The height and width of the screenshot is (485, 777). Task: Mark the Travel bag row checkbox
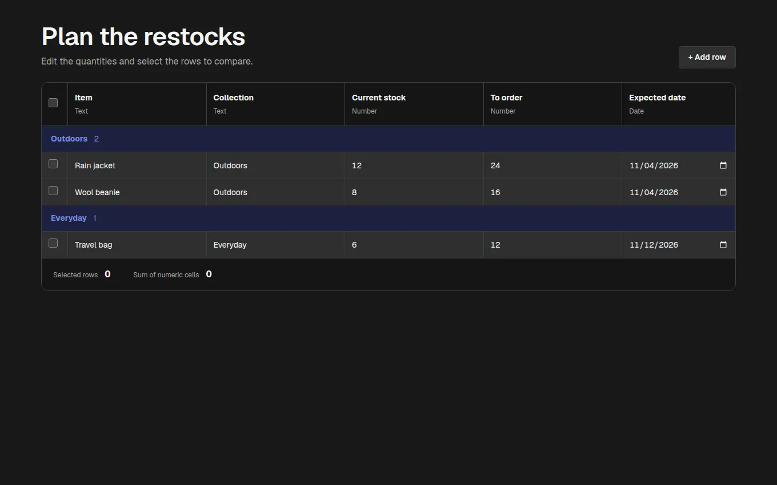[53, 243]
